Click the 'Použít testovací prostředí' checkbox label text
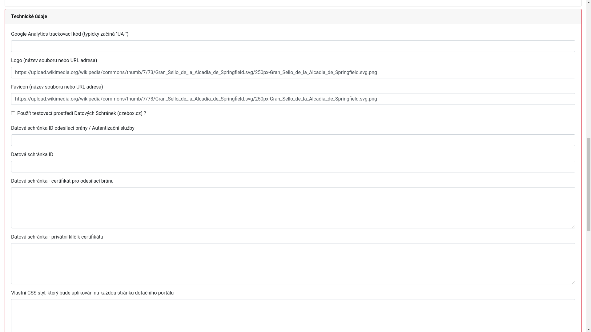Screen dimensions: 591x332 click(81, 113)
